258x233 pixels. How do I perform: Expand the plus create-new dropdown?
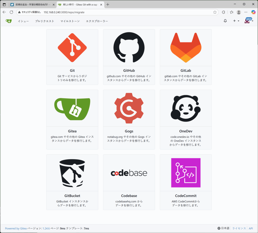click(236, 21)
